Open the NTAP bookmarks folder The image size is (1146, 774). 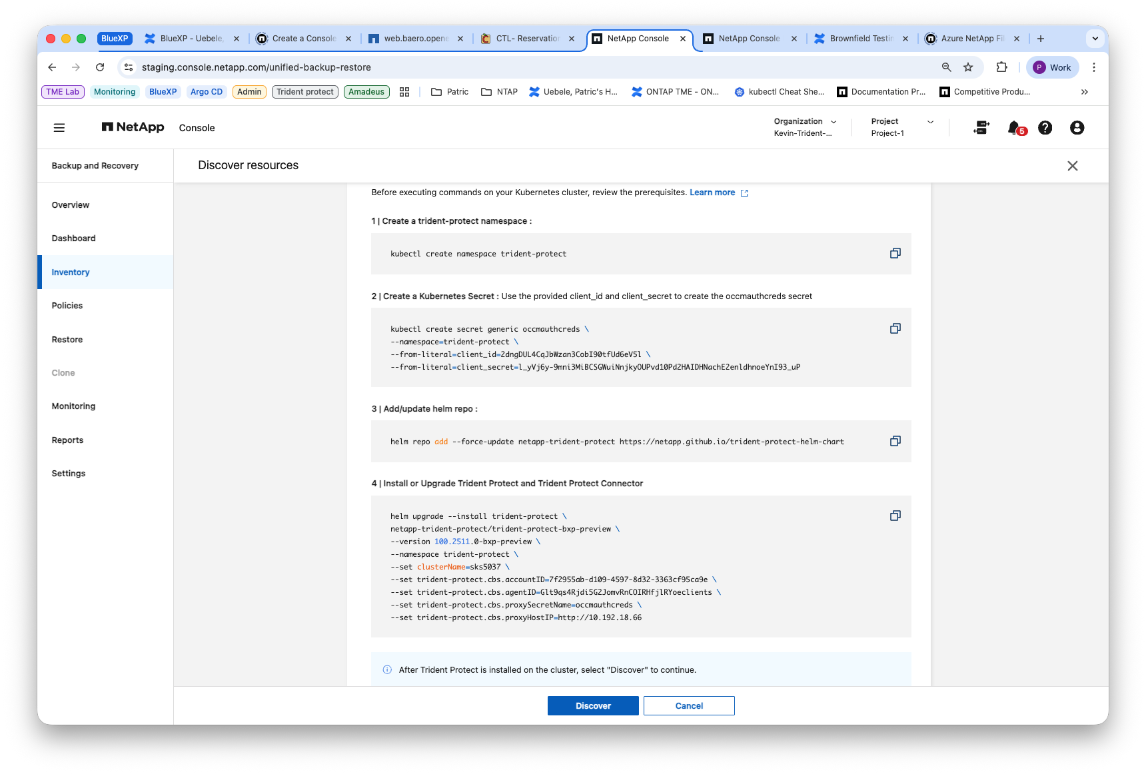click(499, 92)
